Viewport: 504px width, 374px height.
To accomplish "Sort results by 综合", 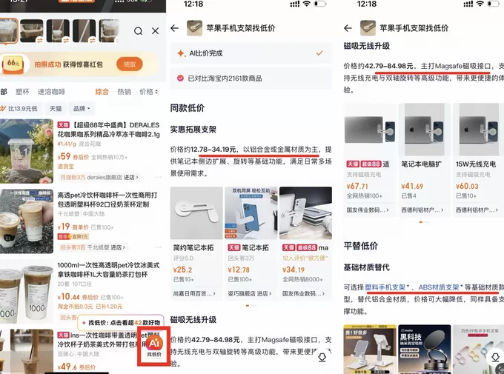I will (102, 92).
